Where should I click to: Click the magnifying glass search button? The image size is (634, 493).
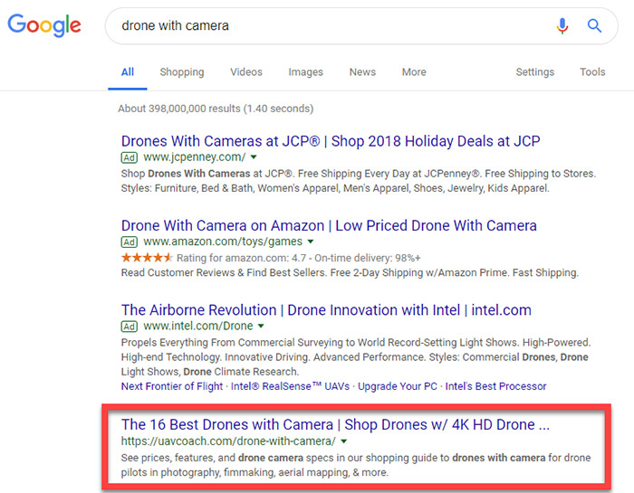594,26
